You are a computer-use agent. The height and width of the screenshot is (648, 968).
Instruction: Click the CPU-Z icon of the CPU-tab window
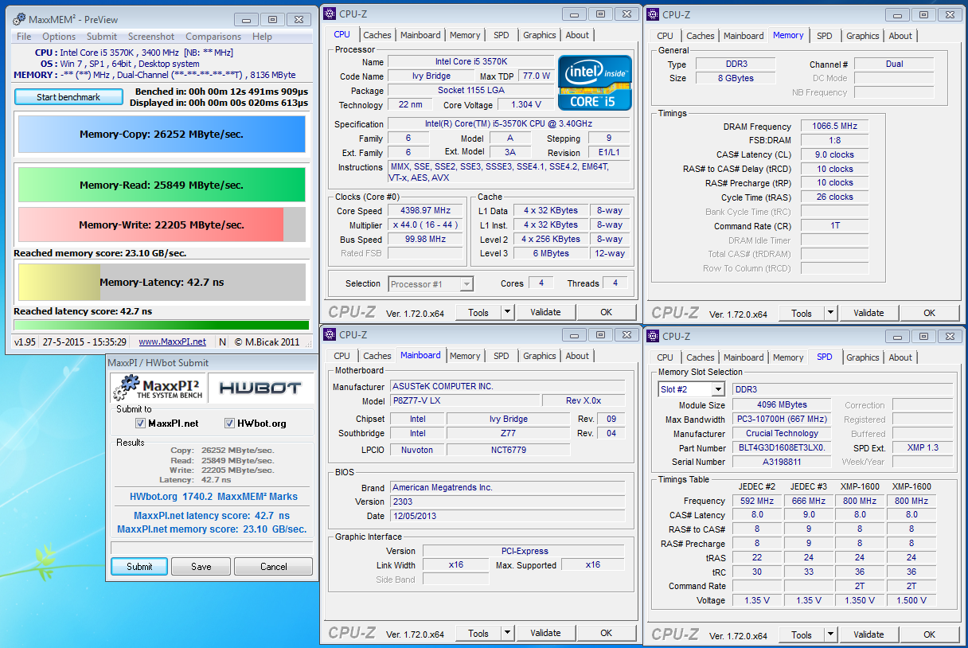[330, 13]
